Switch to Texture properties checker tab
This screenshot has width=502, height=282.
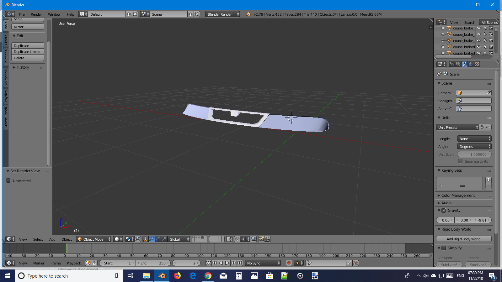click(477, 64)
